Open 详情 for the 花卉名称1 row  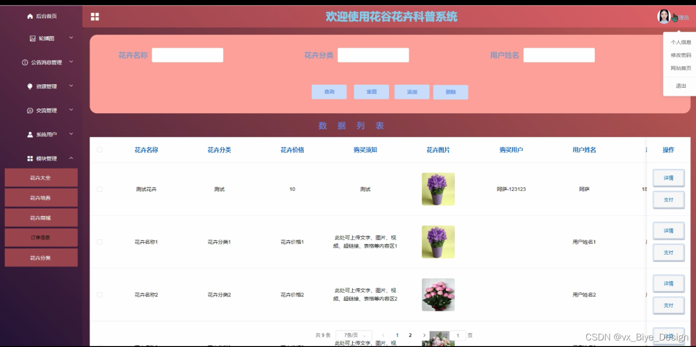tap(668, 231)
